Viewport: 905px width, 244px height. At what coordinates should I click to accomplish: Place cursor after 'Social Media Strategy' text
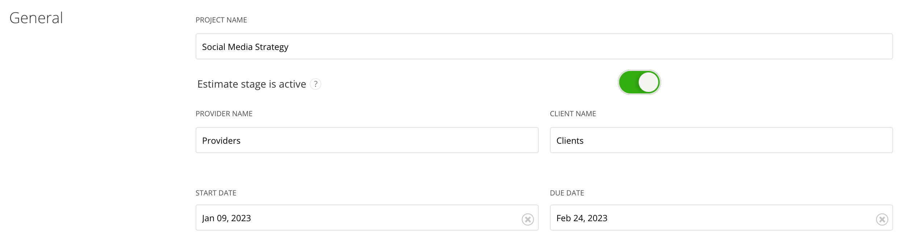pos(289,47)
